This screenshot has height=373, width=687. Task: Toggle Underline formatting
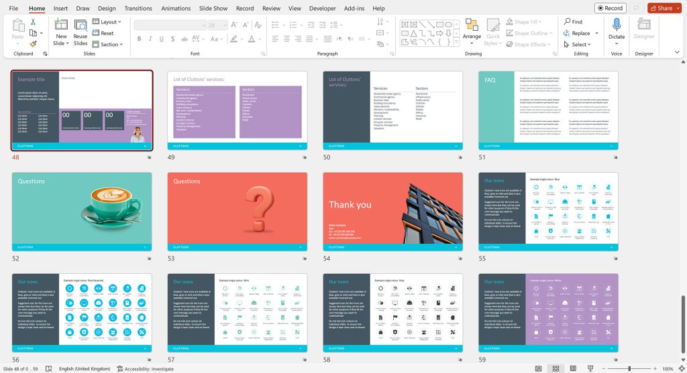coord(161,39)
